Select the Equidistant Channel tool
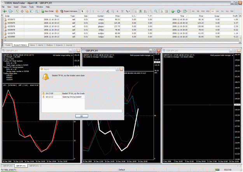 tap(108, 11)
